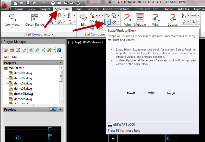The image size is (205, 142).
Task: Open the Project ribbon tab
Action: [x=45, y=9]
